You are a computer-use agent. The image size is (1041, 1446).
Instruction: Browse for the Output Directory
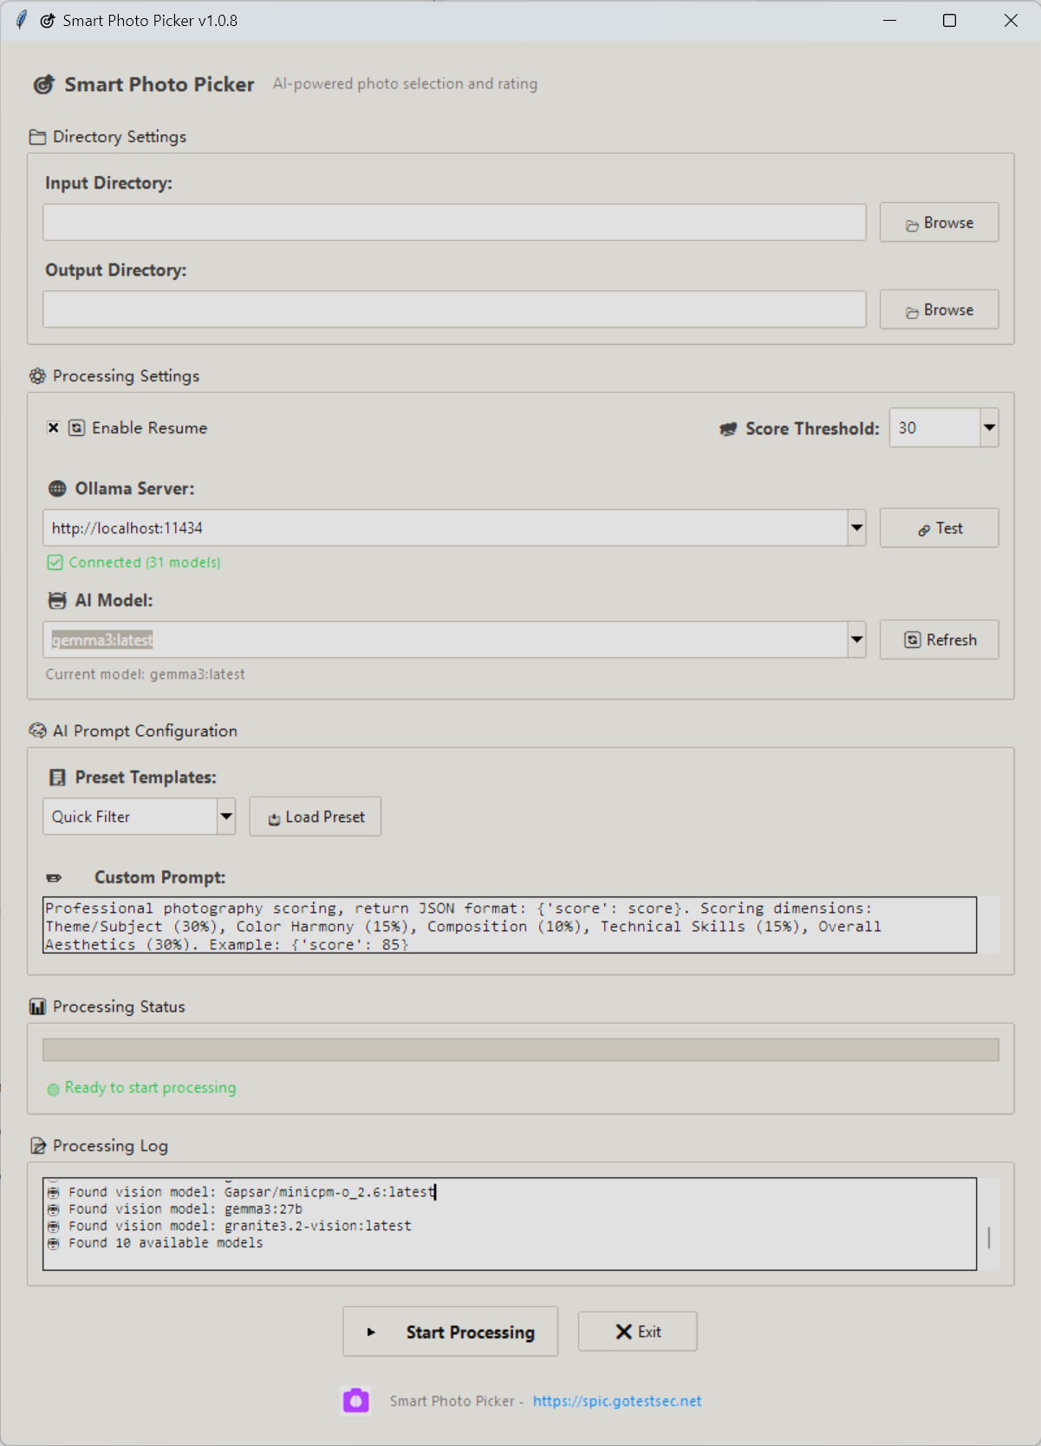coord(940,309)
